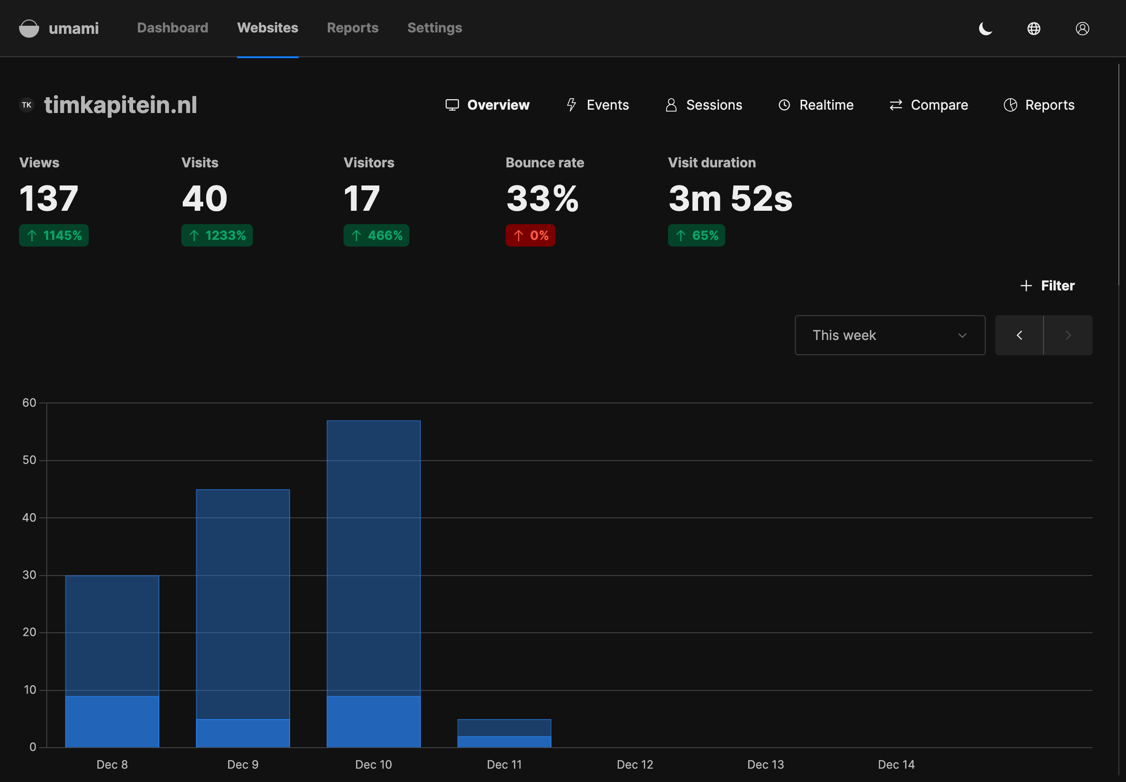Click the umami logo icon
The image size is (1126, 782).
30,28
